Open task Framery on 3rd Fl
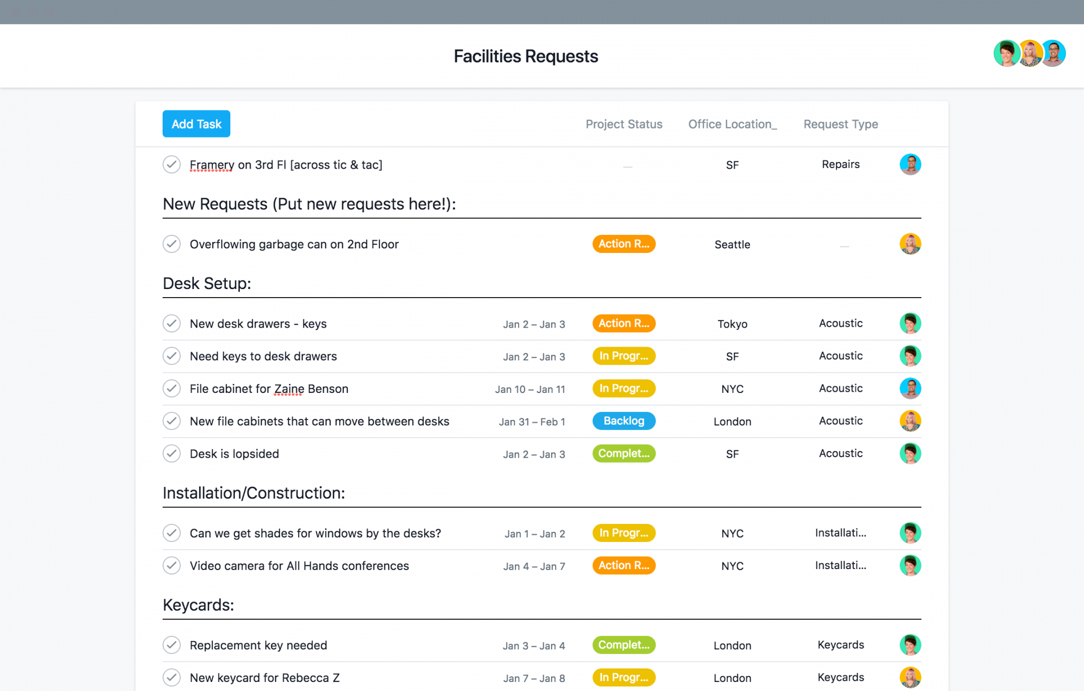The width and height of the screenshot is (1084, 691). (286, 165)
